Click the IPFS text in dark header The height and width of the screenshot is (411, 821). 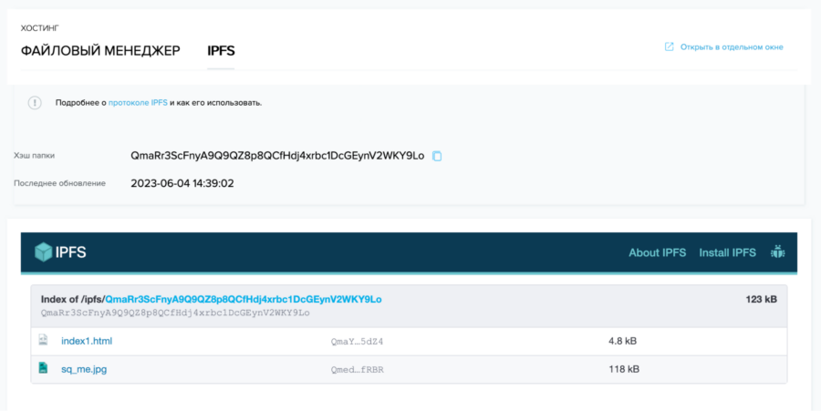70,252
